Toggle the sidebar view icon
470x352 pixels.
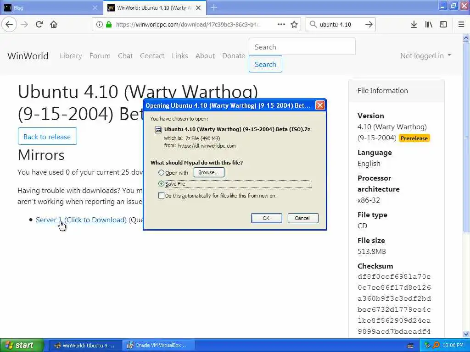pyautogui.click(x=443, y=25)
